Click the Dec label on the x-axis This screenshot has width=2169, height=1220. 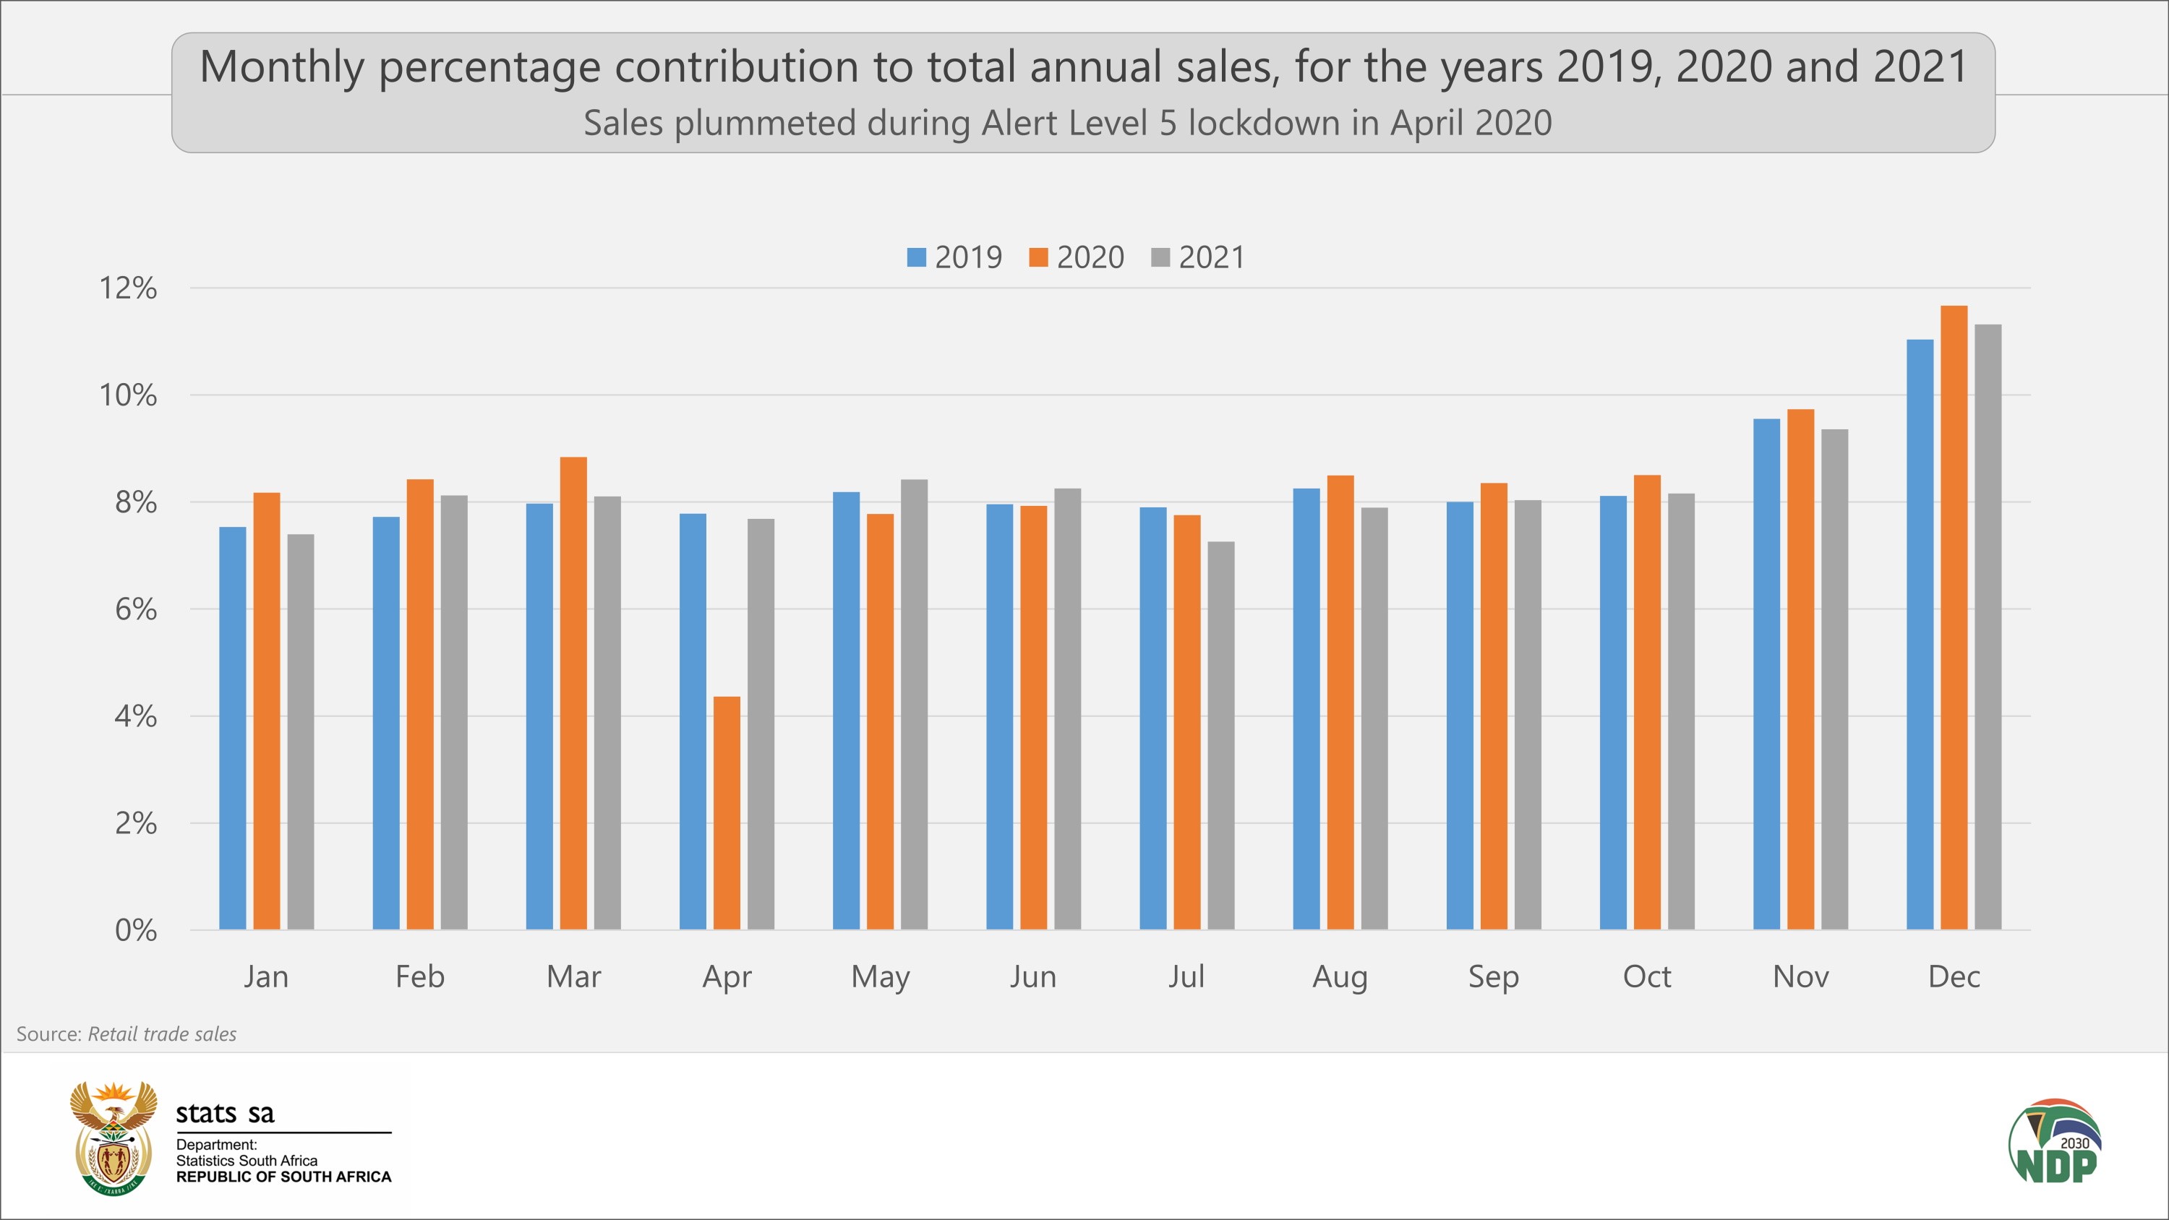pos(1954,976)
